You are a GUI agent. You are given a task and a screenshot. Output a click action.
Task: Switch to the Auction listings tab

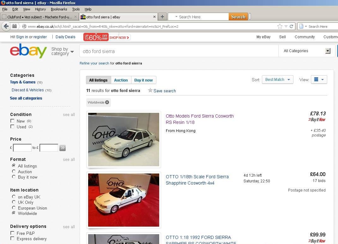pos(121,80)
